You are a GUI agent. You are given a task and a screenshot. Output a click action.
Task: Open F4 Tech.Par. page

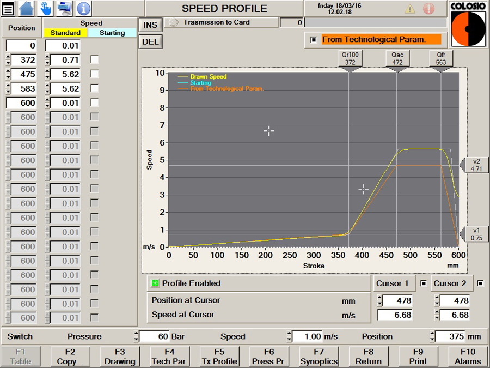point(169,357)
